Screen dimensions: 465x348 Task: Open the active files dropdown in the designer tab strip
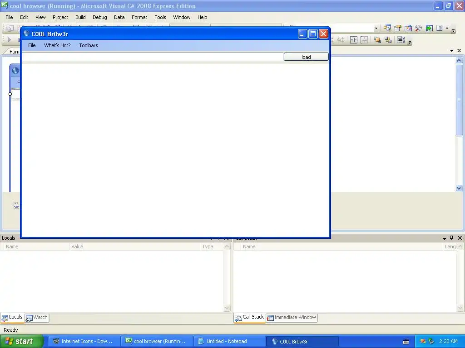point(452,51)
